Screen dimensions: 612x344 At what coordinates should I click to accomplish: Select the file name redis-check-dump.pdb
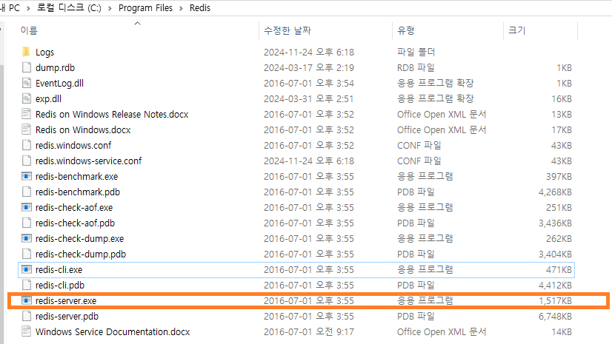click(81, 254)
